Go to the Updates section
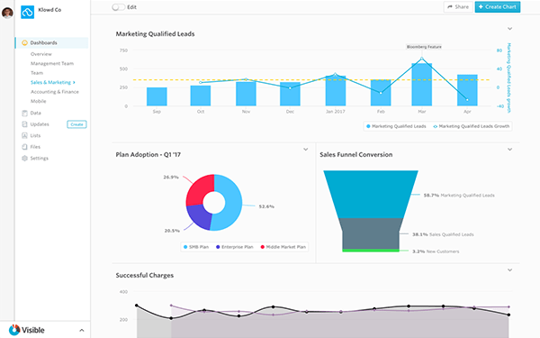Viewport: 540px width, 338px height. [40, 124]
